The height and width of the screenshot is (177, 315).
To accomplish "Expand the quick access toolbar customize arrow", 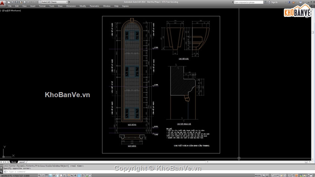I will [x=69, y=2].
